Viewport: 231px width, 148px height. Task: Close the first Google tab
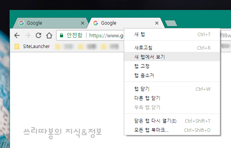83,23
